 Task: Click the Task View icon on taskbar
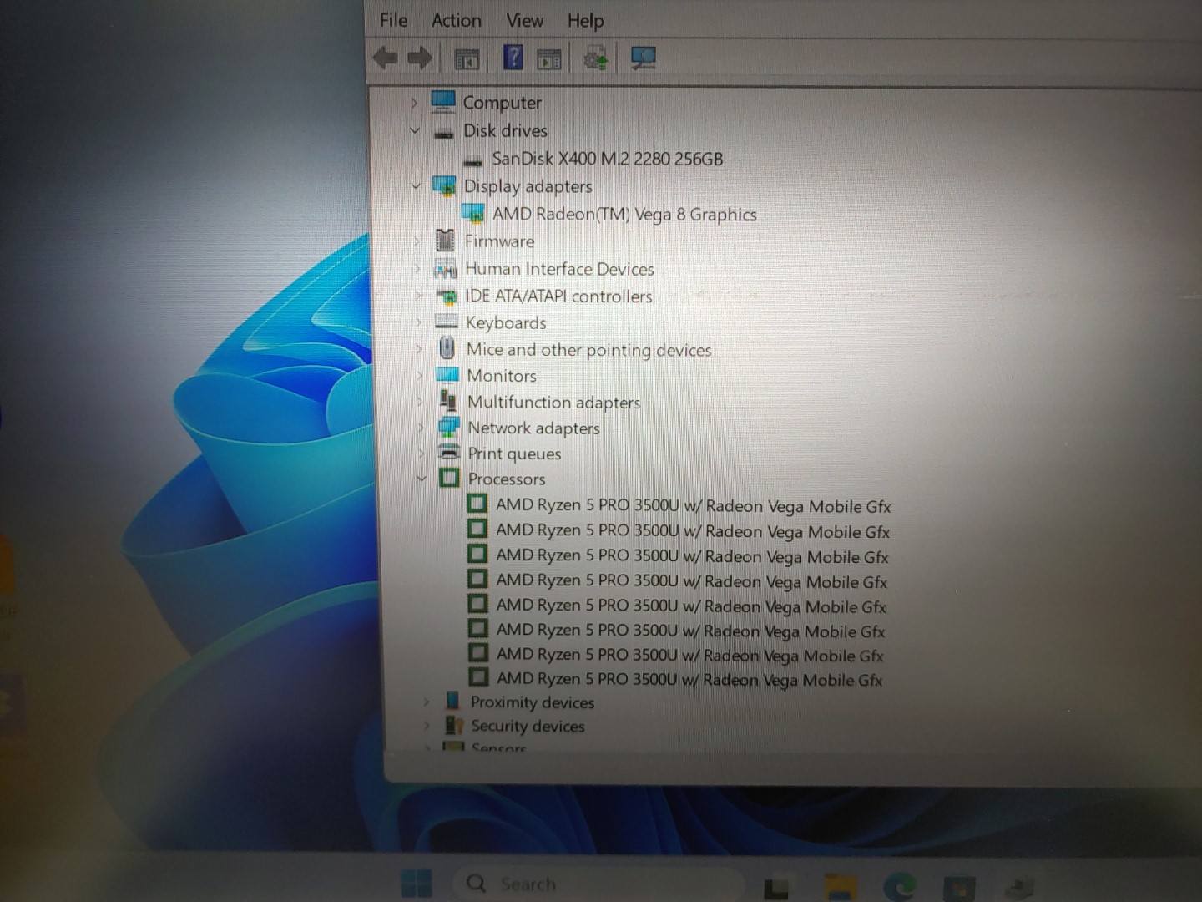click(x=776, y=889)
